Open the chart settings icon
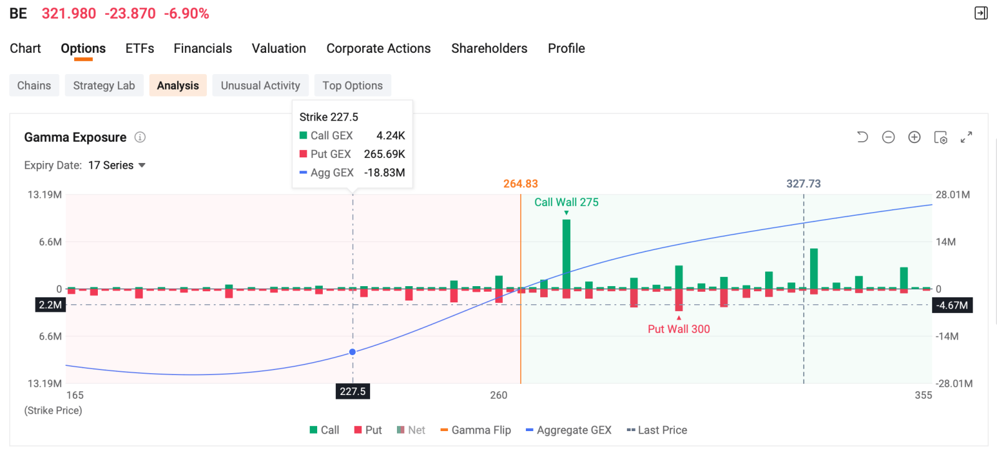Screen dimensions: 997x451 click(940, 137)
